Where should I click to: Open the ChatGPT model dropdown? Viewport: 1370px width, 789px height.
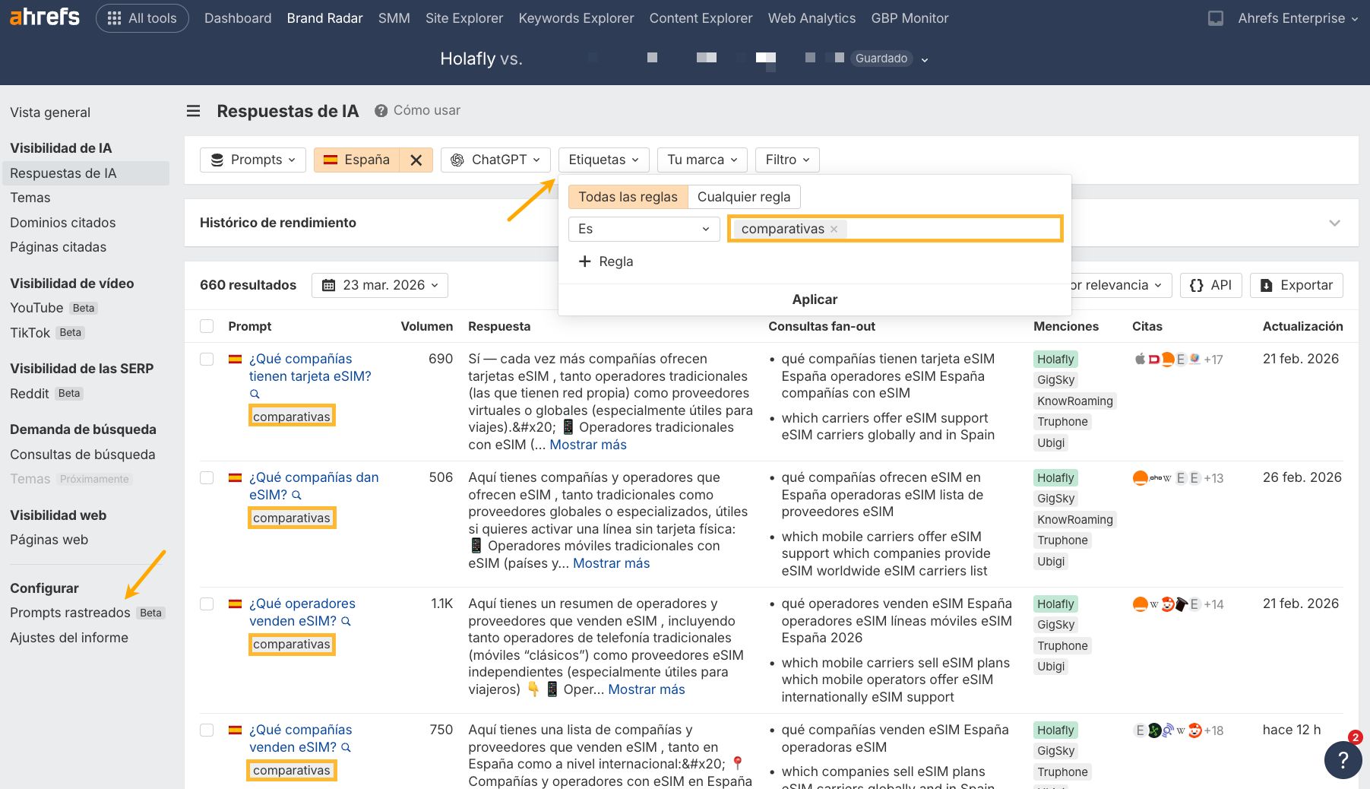click(x=495, y=160)
